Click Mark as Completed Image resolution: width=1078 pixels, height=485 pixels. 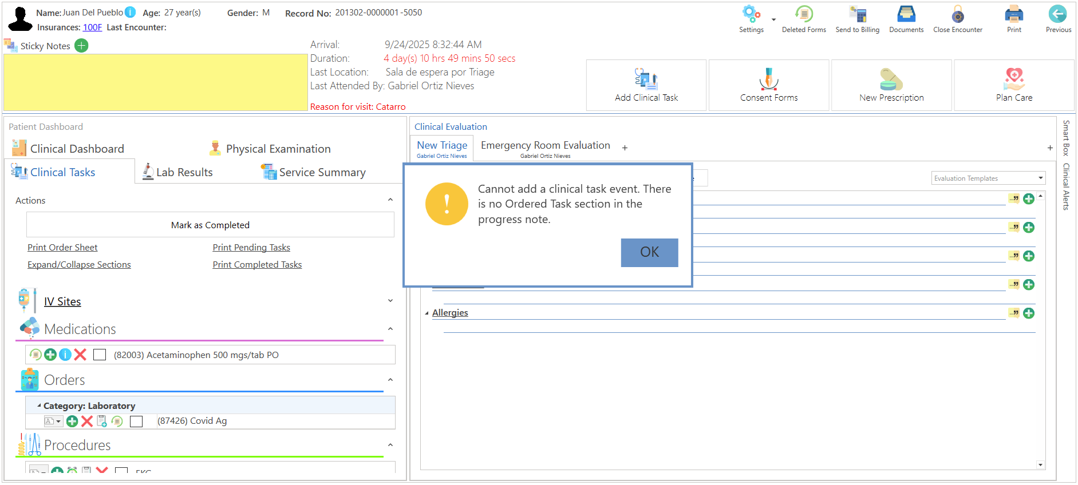tap(210, 225)
